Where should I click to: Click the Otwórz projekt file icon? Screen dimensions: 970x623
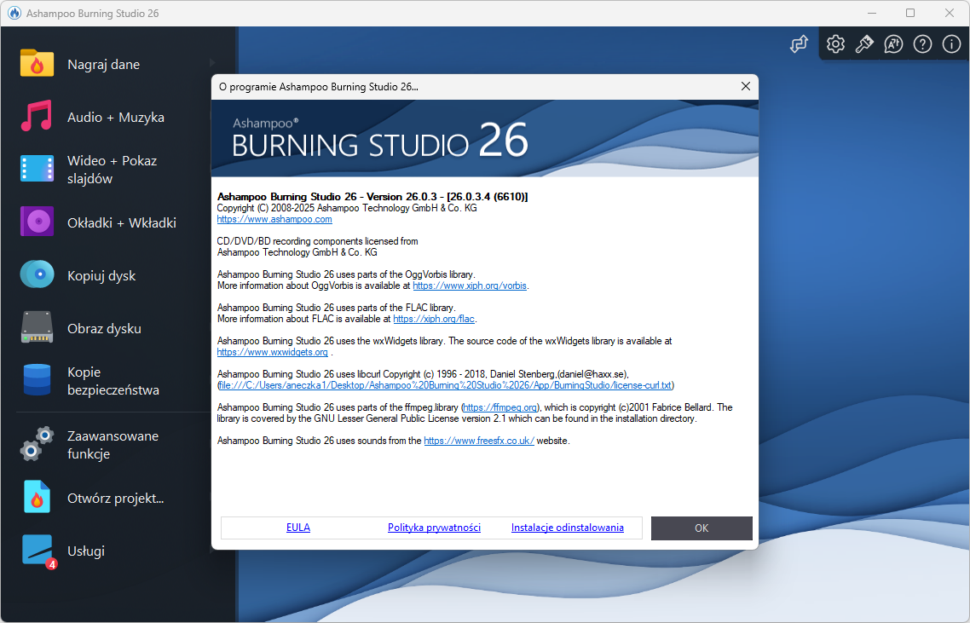pos(37,497)
